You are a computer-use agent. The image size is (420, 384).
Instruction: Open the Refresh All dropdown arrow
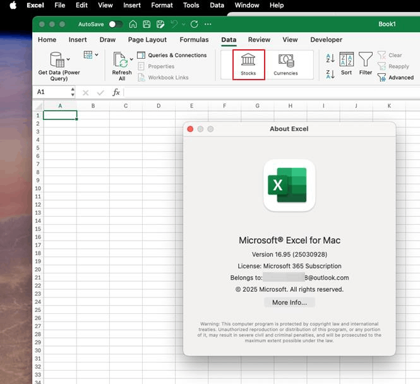click(x=131, y=60)
